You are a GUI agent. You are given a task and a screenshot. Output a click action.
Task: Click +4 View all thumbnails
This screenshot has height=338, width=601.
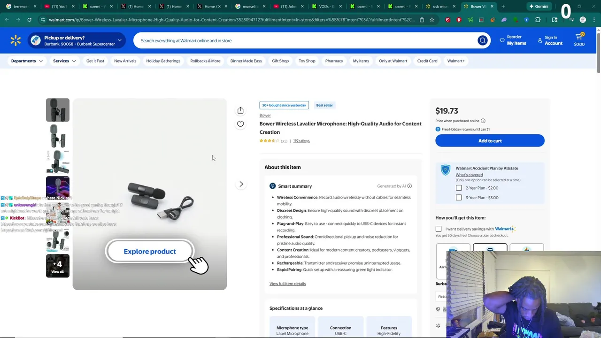(x=58, y=266)
